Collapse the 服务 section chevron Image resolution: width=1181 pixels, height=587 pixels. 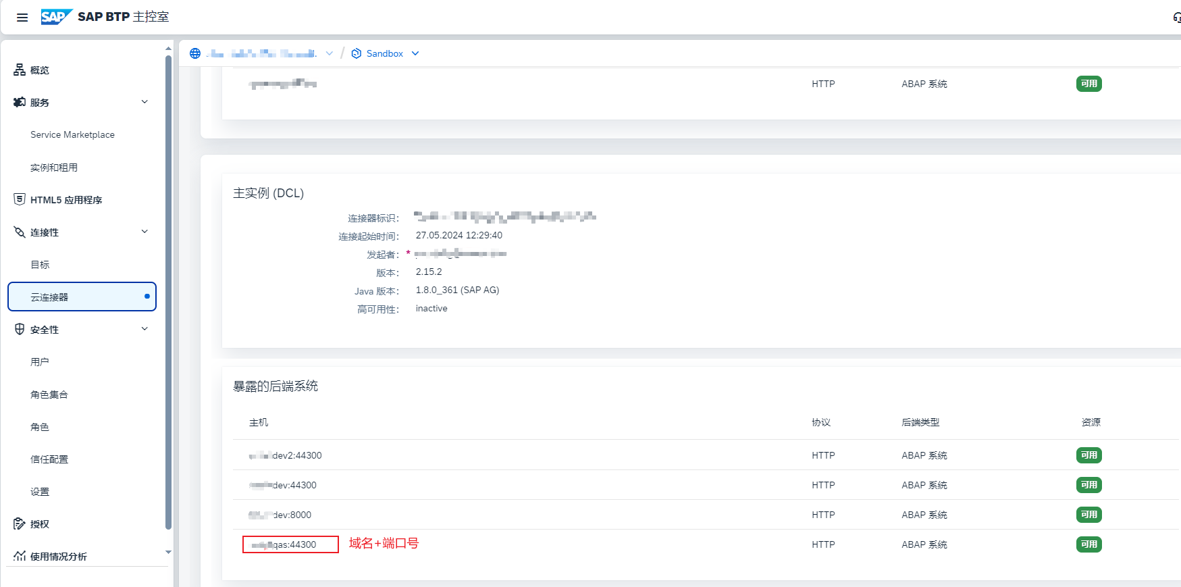click(x=145, y=102)
